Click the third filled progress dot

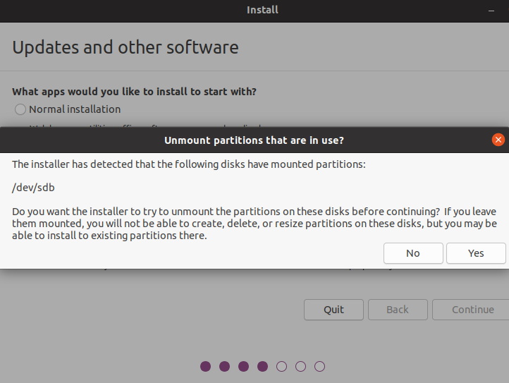pyautogui.click(x=244, y=366)
